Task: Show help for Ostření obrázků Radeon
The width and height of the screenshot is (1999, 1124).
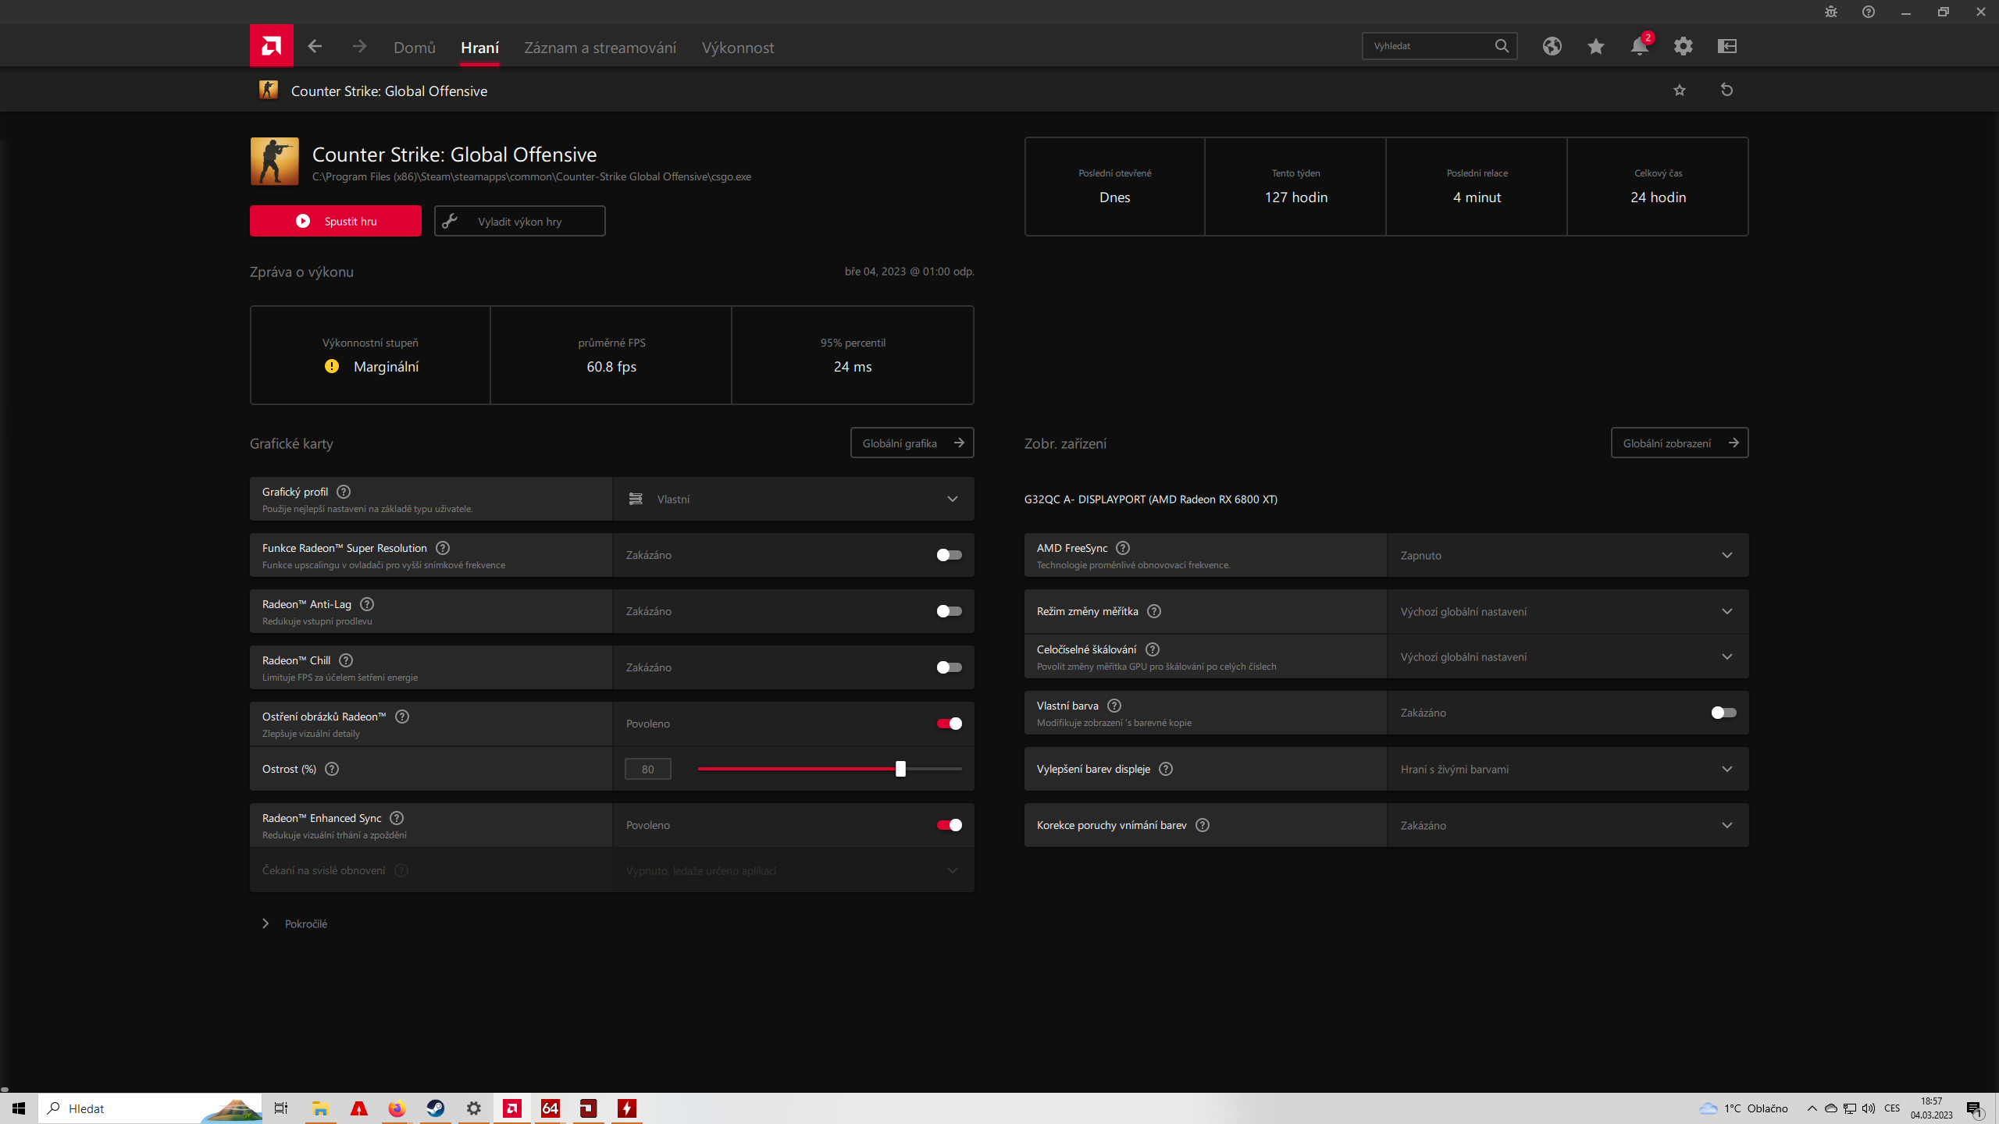Action: point(402,717)
